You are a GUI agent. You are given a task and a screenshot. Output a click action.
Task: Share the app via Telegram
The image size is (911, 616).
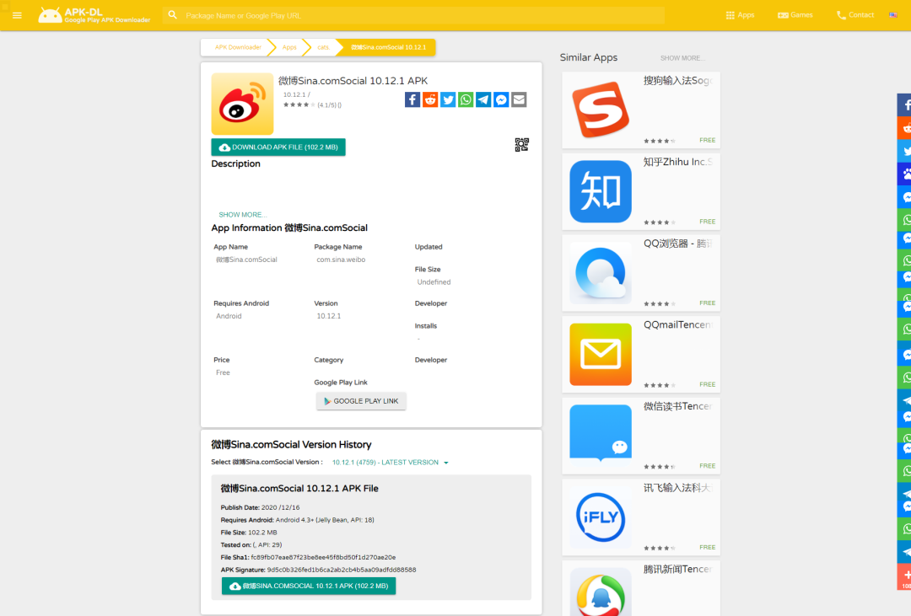tap(482, 99)
